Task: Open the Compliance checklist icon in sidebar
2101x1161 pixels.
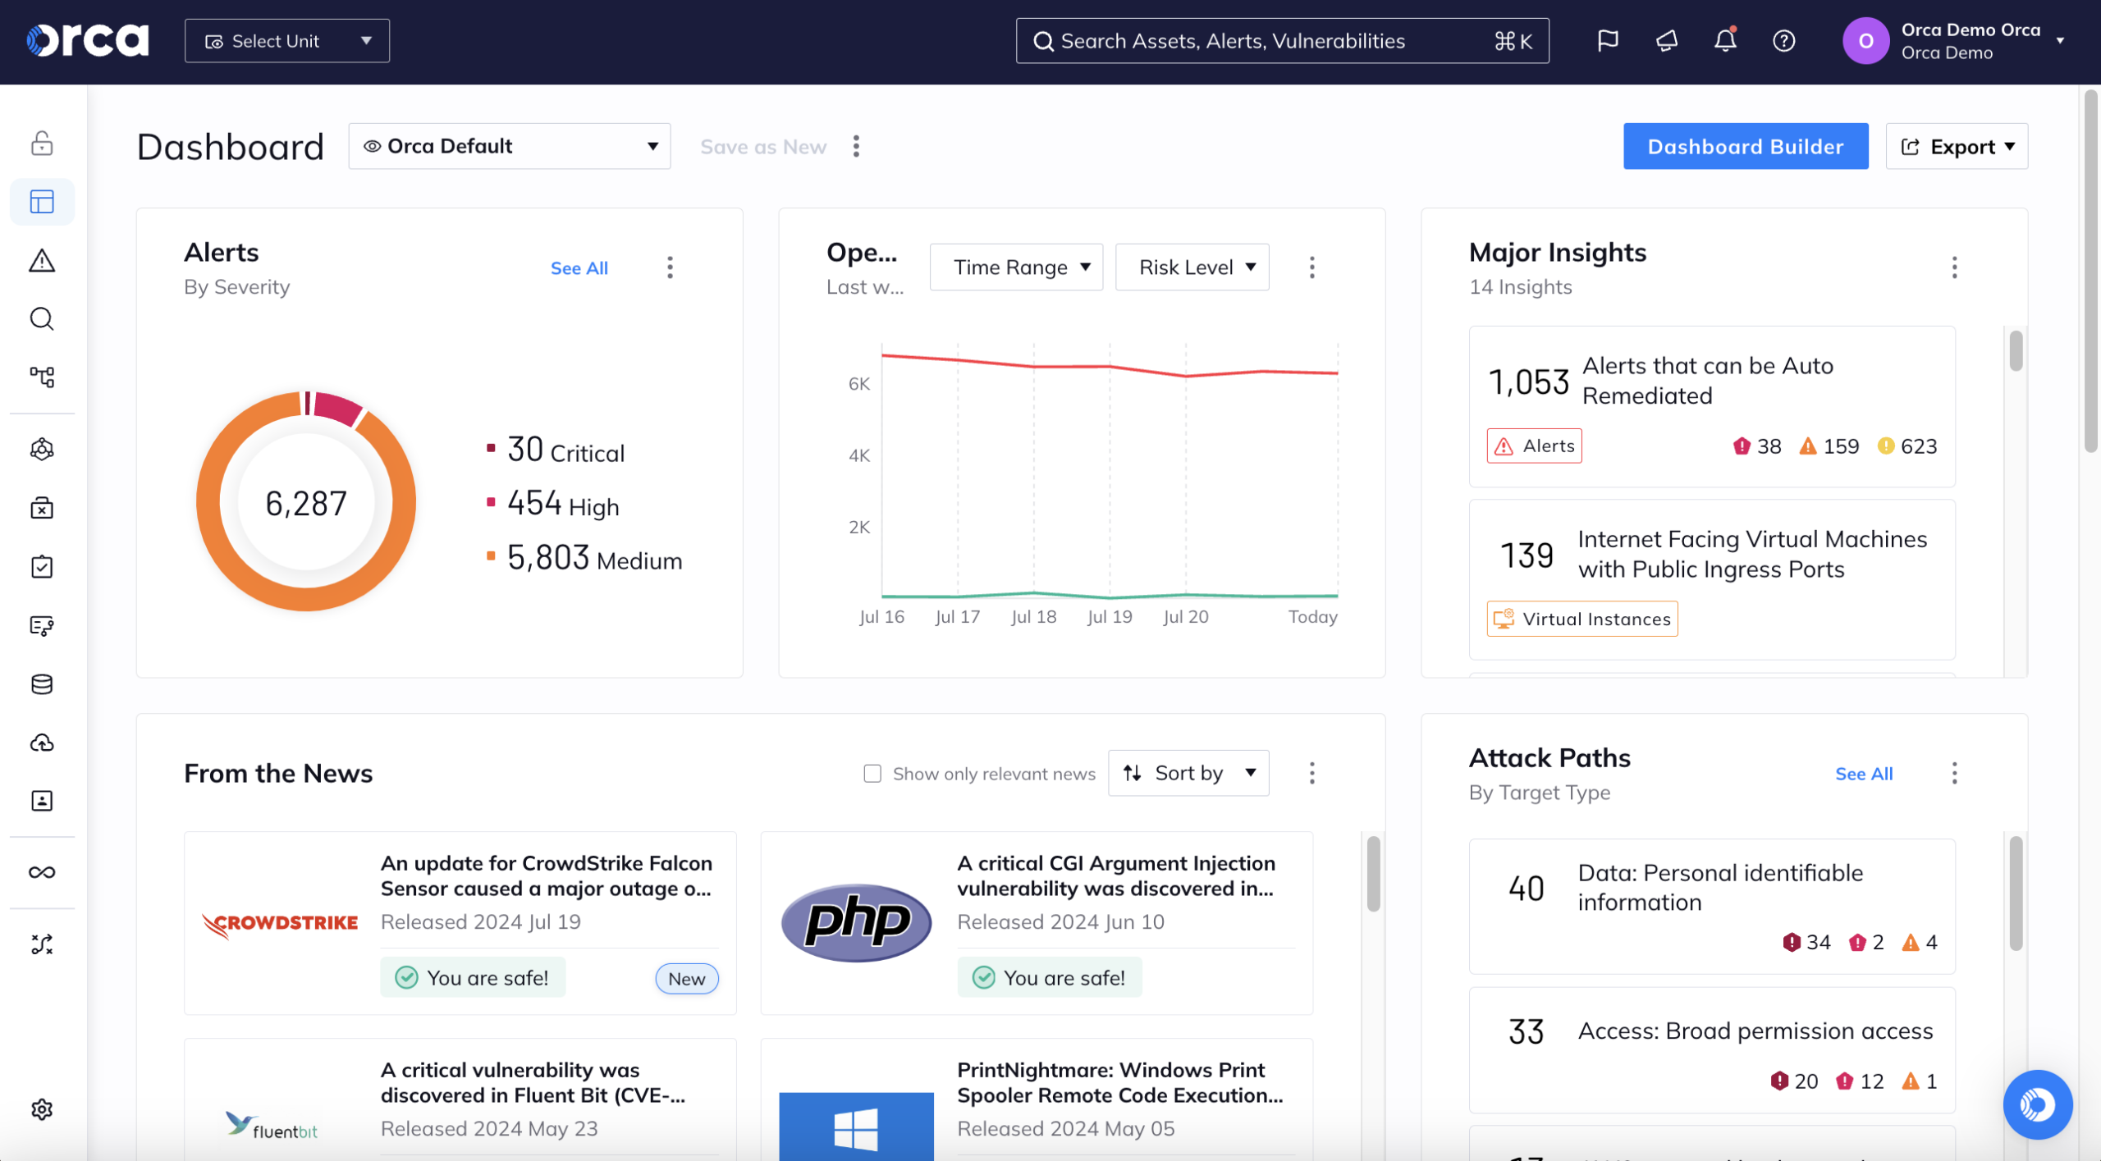Action: (41, 566)
